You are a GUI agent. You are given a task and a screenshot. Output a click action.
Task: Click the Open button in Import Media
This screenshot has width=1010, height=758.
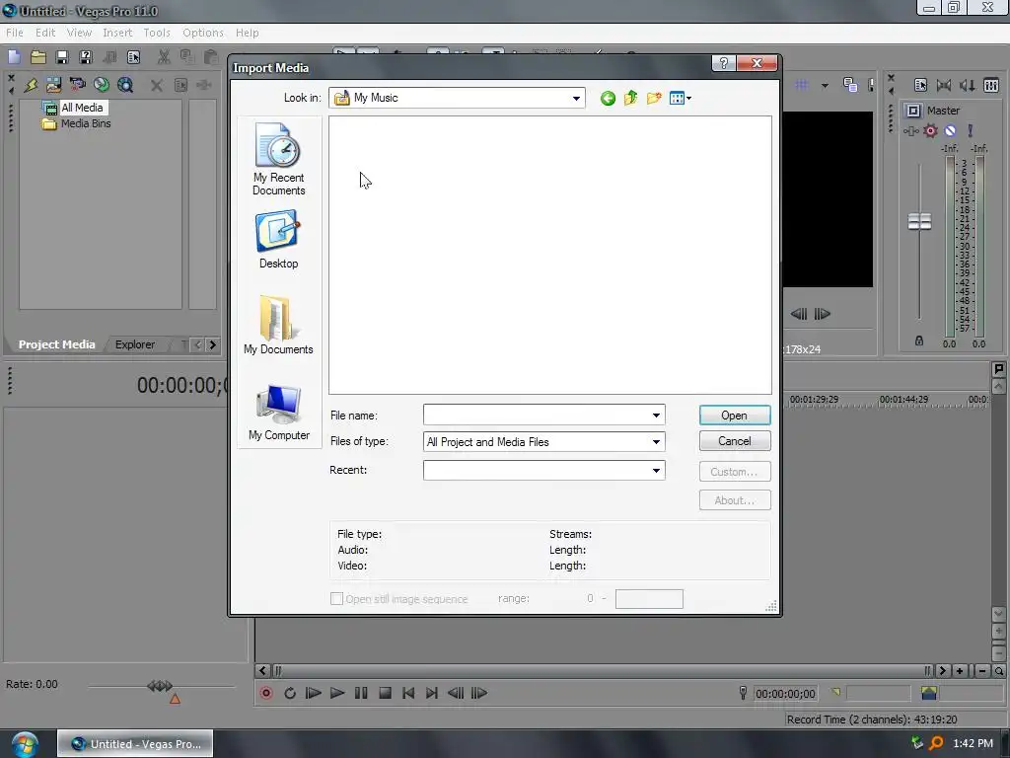734,416
